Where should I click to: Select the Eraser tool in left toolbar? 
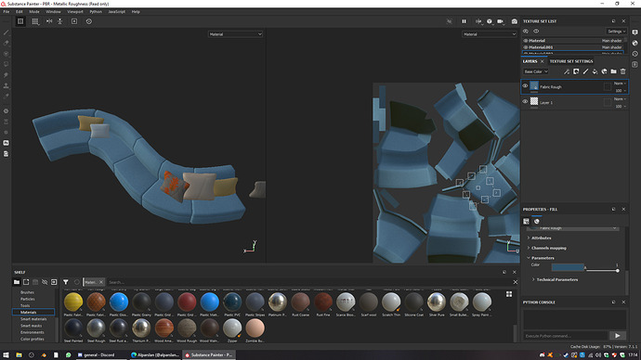[7, 43]
